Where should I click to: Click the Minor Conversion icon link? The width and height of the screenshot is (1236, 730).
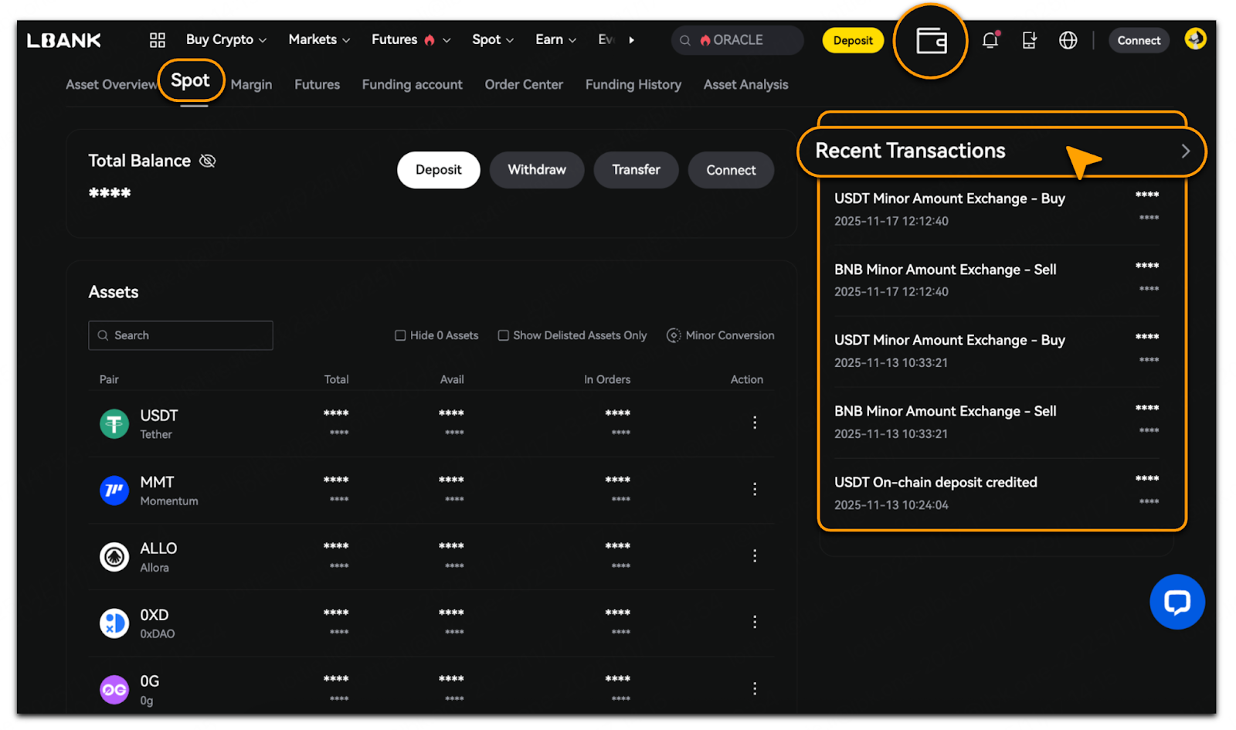[x=674, y=335]
